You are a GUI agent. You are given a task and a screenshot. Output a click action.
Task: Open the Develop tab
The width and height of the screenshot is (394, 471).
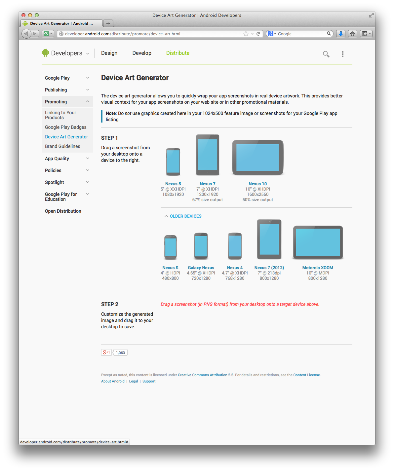click(x=142, y=53)
